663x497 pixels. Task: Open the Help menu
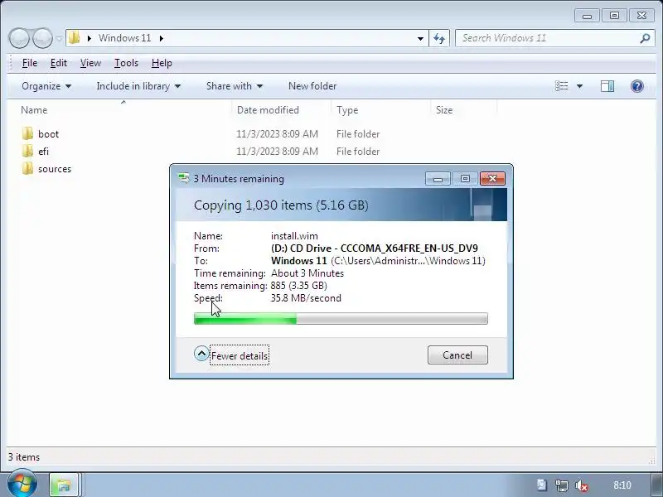(162, 63)
